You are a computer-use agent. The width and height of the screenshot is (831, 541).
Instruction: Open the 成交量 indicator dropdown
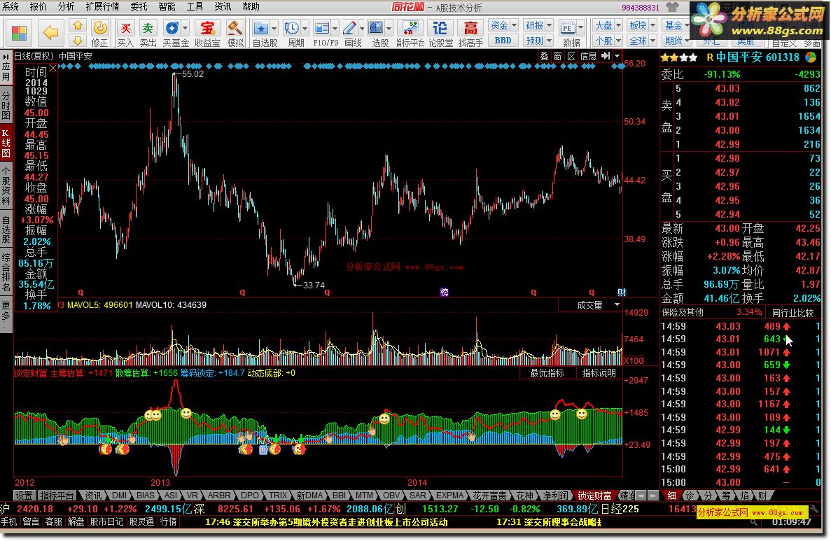pyautogui.click(x=617, y=304)
